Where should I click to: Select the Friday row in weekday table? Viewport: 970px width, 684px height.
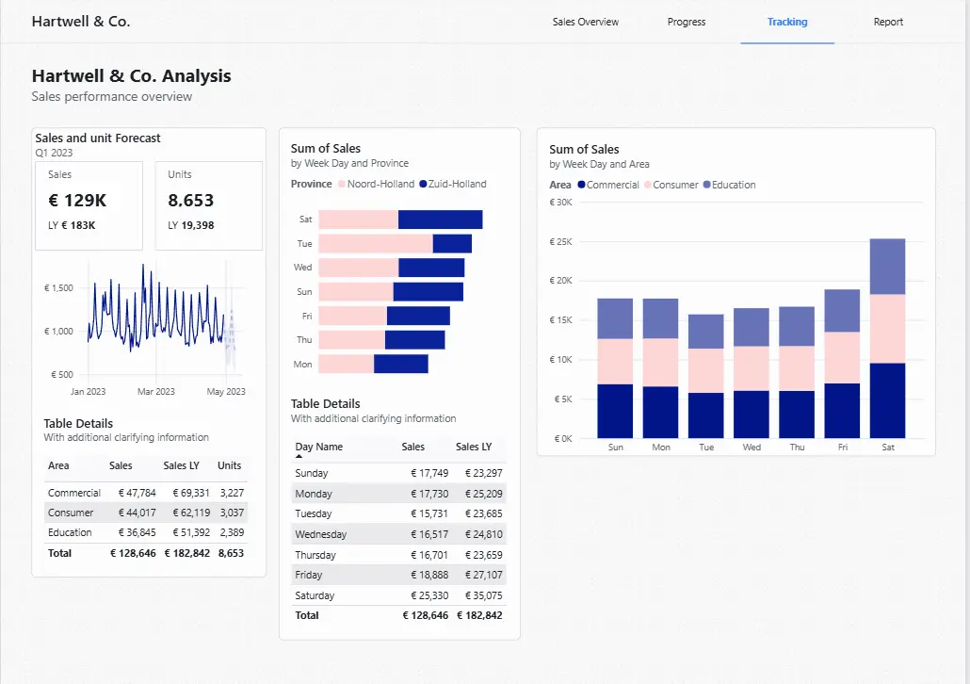click(x=399, y=575)
